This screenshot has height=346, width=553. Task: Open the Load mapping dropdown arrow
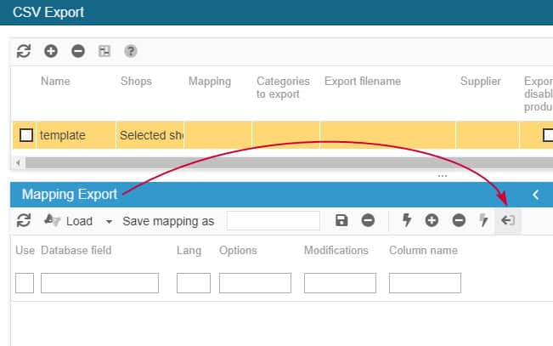109,222
